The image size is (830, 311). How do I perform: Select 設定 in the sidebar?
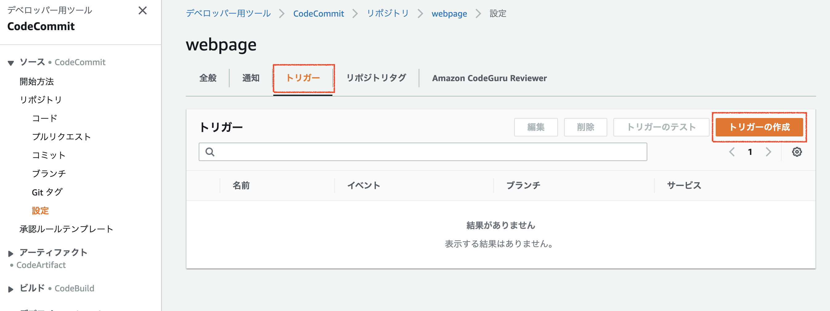coord(40,211)
